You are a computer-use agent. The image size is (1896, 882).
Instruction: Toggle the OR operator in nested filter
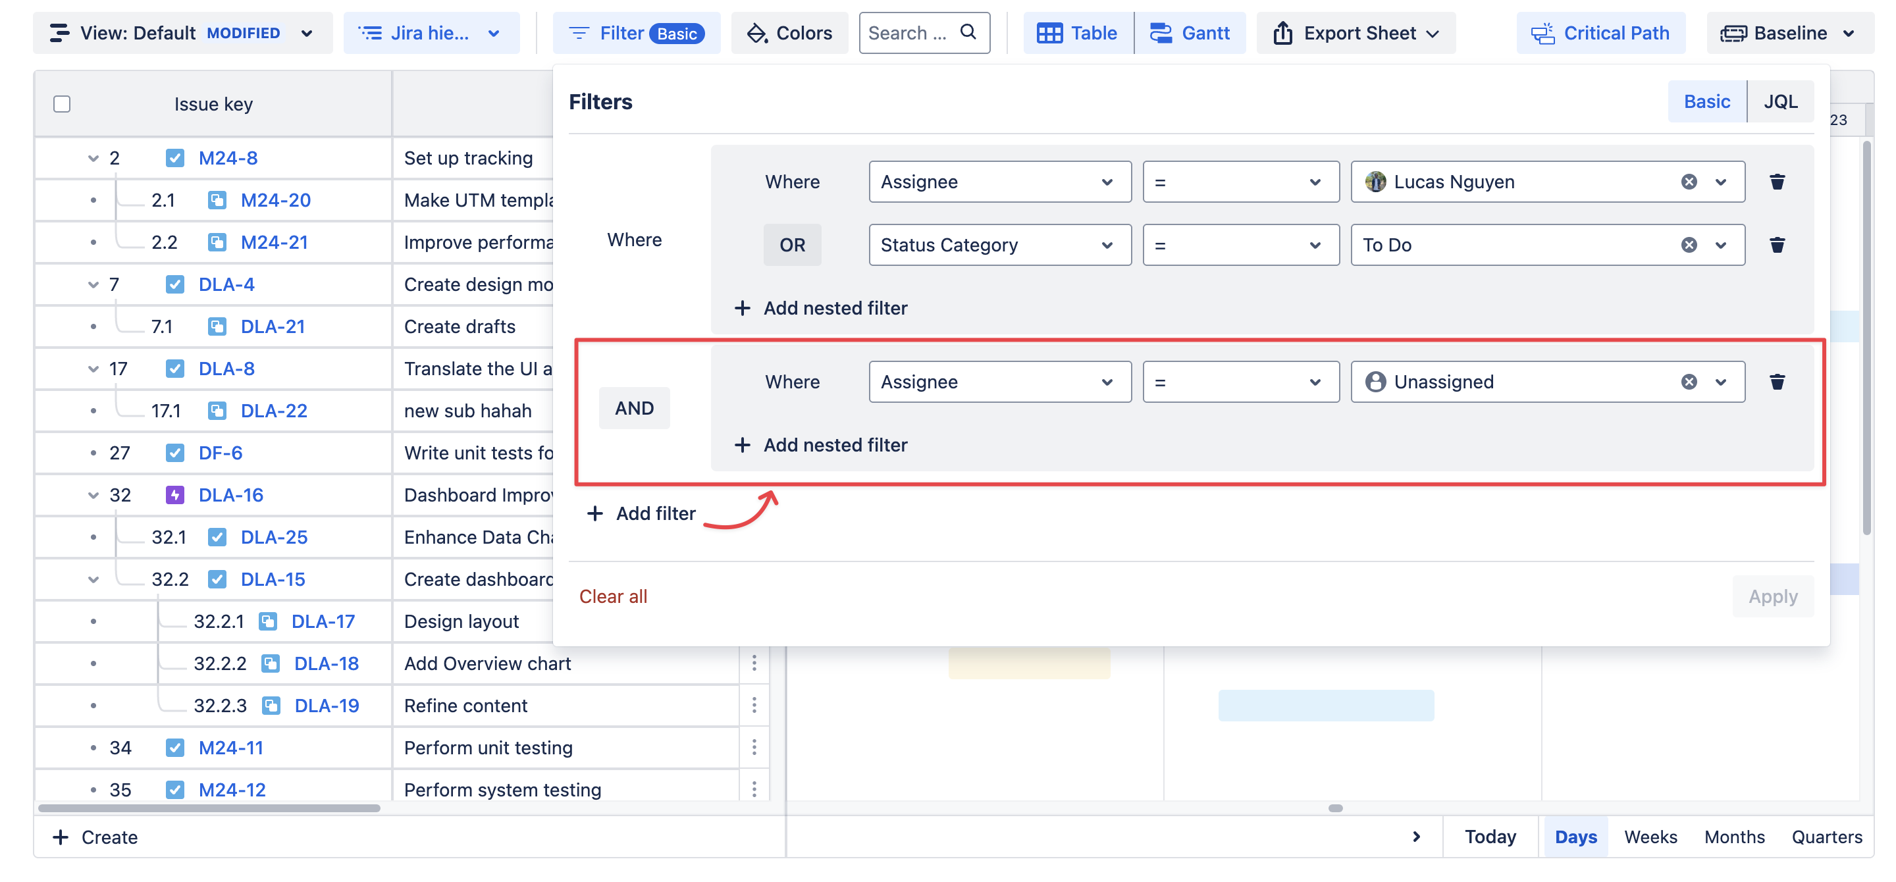point(792,245)
